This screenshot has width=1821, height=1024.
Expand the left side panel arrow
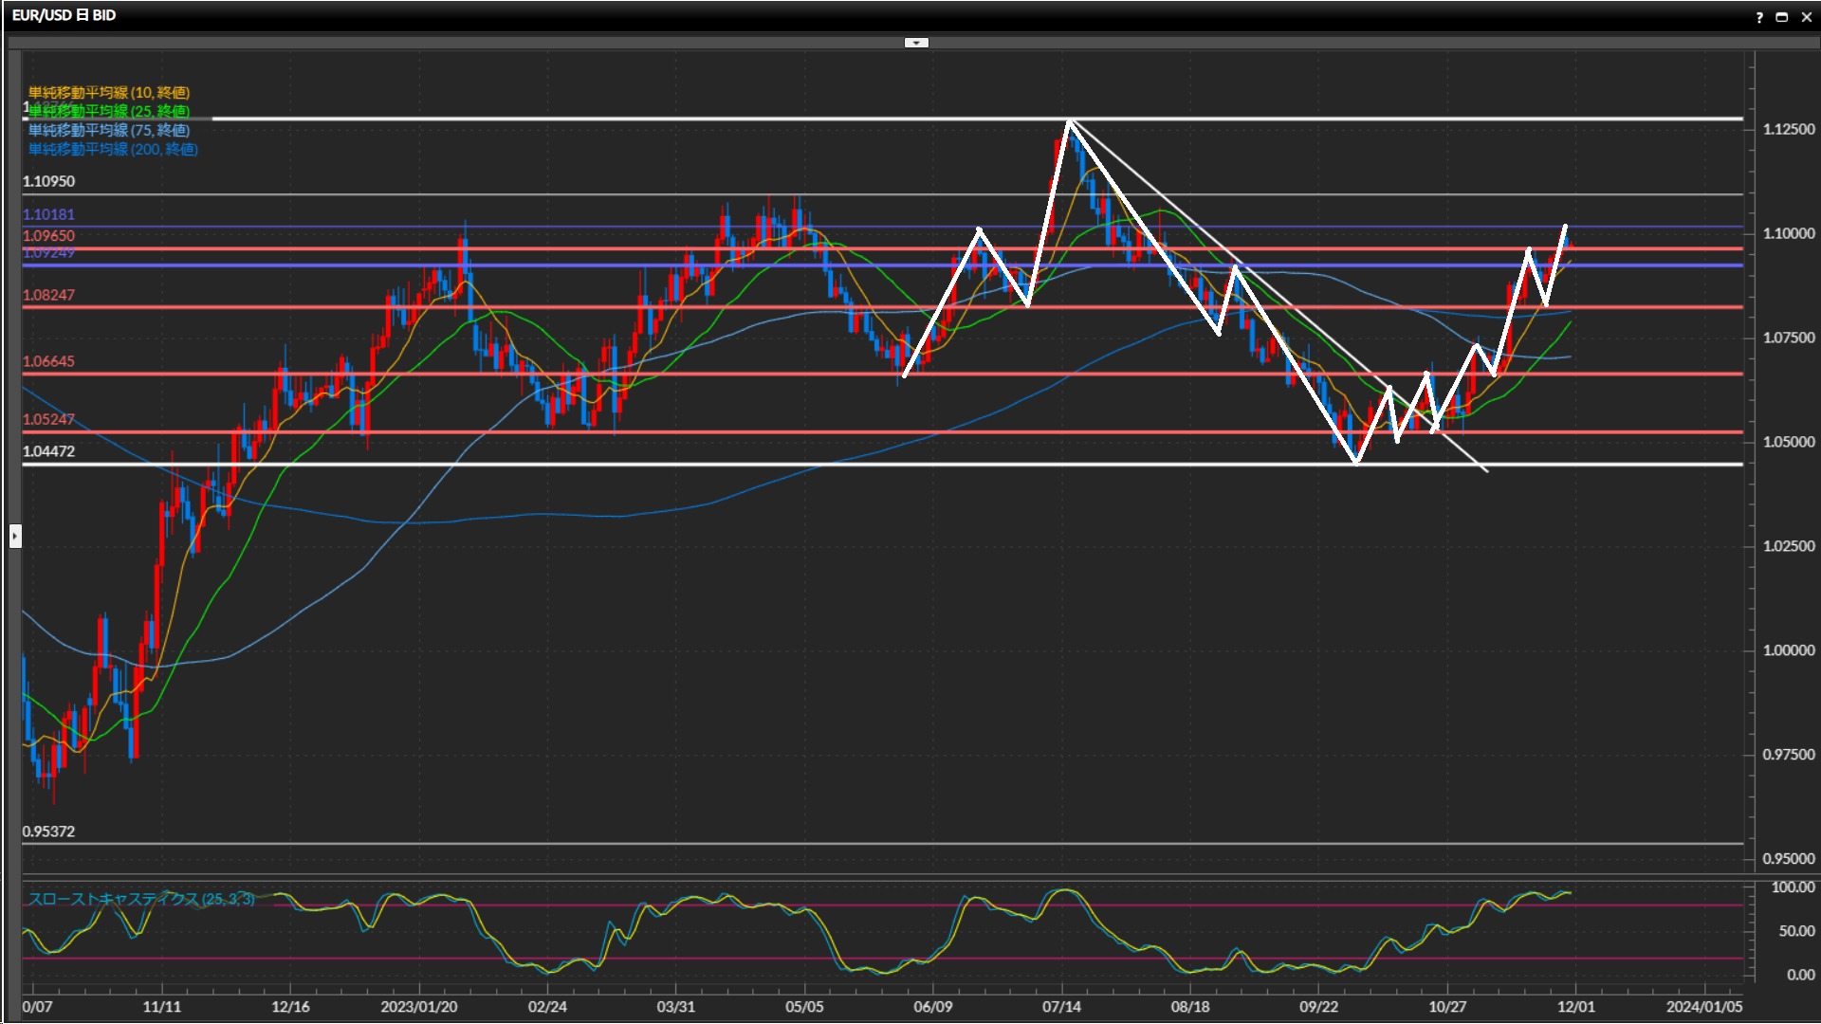14,537
